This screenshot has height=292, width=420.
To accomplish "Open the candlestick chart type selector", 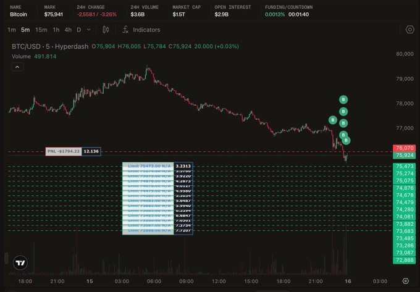I will (x=106, y=30).
